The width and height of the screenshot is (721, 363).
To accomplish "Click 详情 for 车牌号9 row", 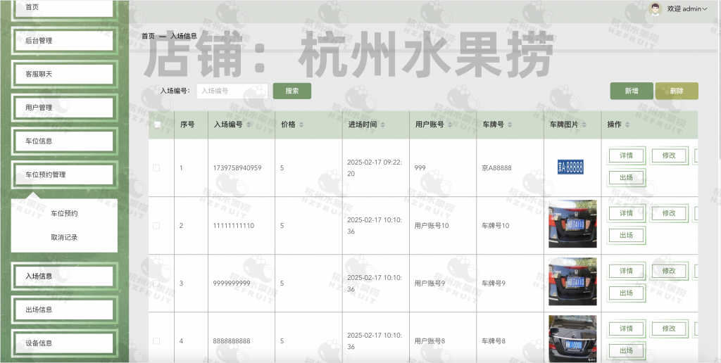I will coord(626,271).
